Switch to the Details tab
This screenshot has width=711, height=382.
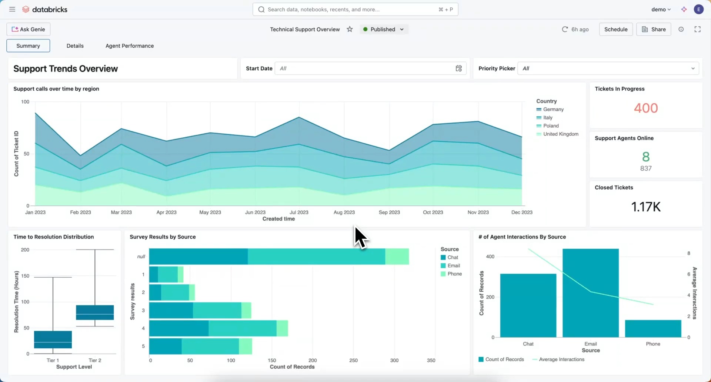(75, 46)
